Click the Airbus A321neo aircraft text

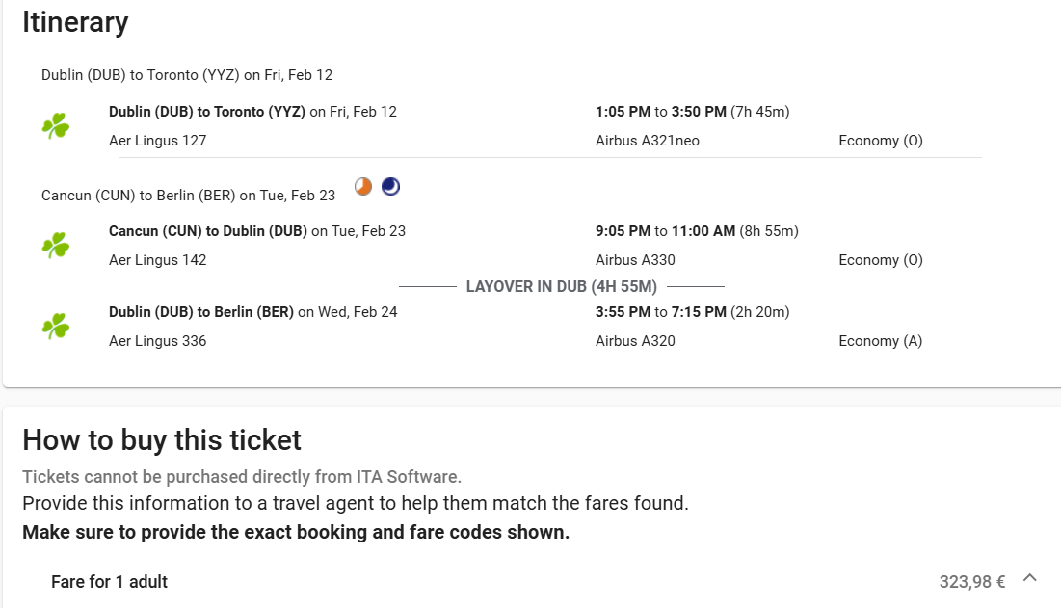648,141
